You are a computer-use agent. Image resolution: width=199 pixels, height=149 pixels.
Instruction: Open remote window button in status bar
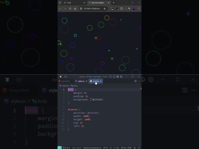[59, 148]
